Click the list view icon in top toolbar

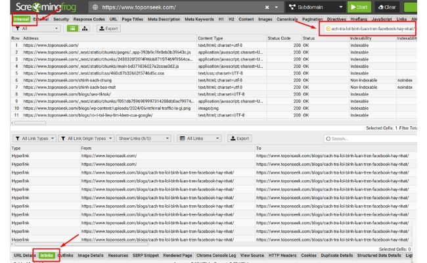point(73,28)
